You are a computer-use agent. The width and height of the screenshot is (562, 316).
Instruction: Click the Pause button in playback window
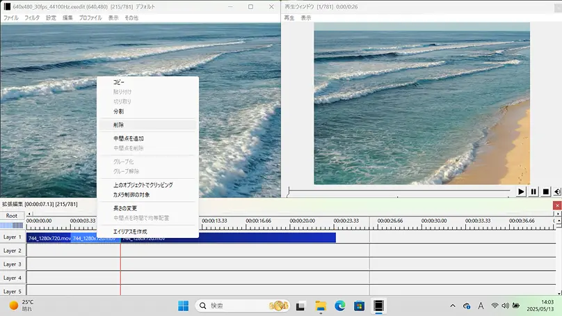533,192
